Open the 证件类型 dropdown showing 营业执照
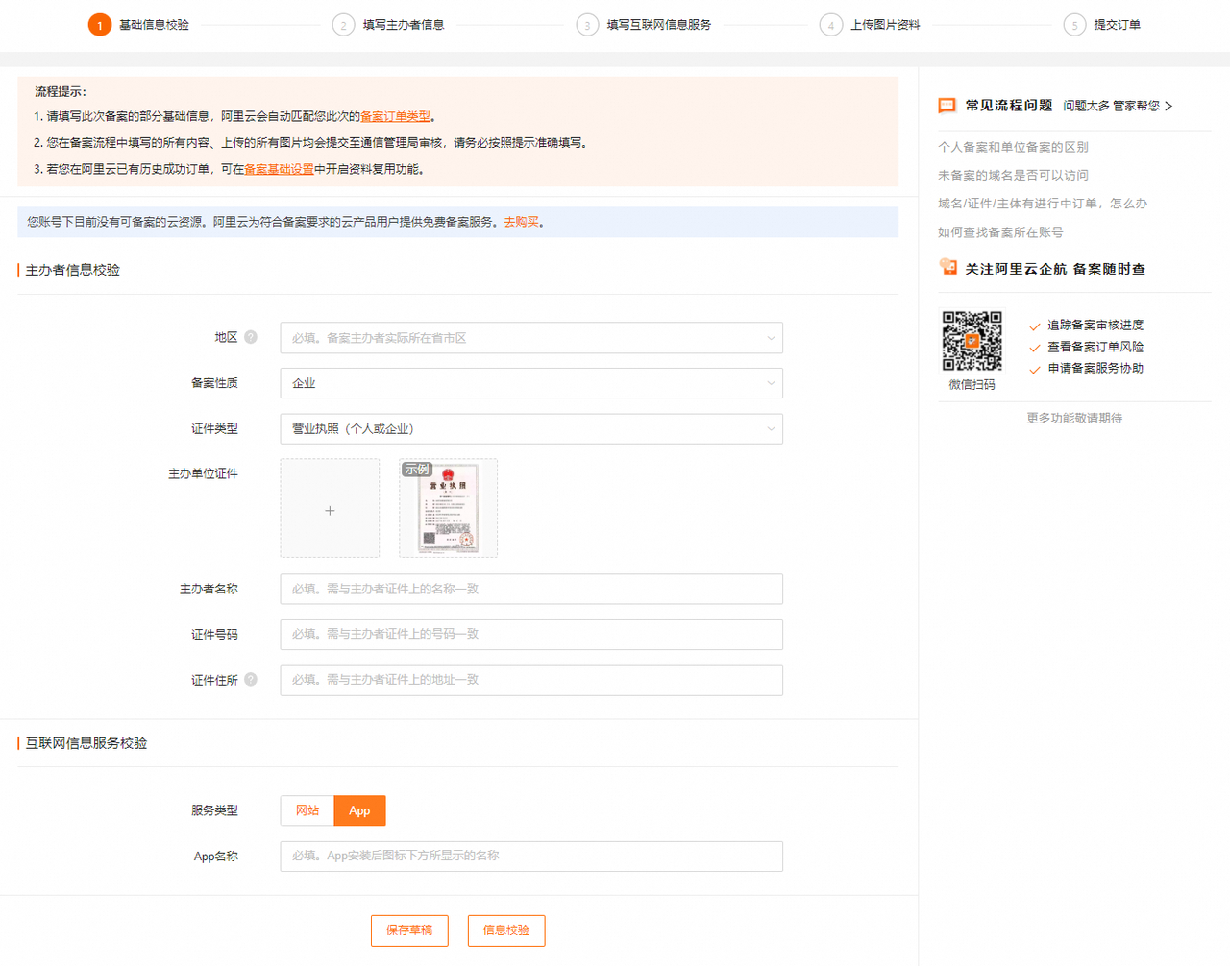Viewport: 1230px width, 966px height. coord(530,429)
